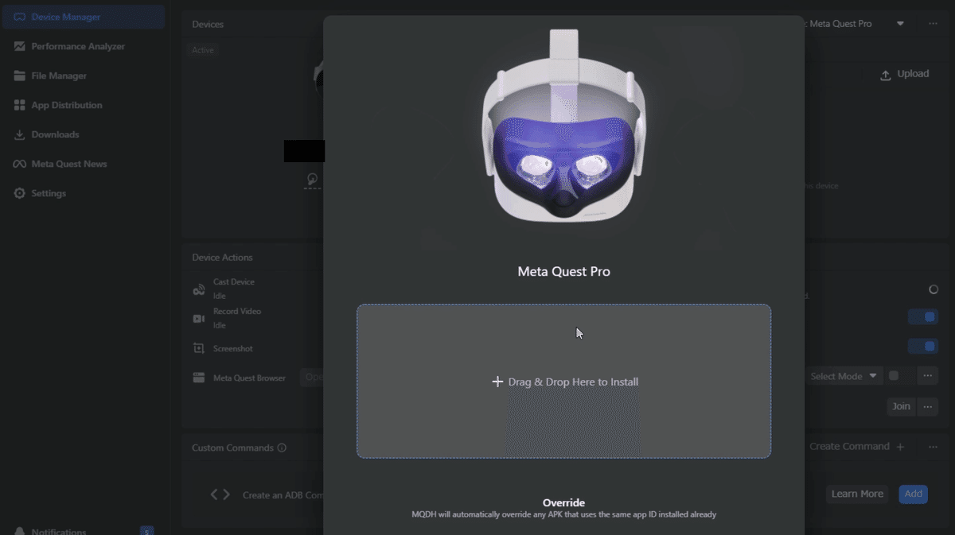Click the 'Active' devices label

(203, 50)
